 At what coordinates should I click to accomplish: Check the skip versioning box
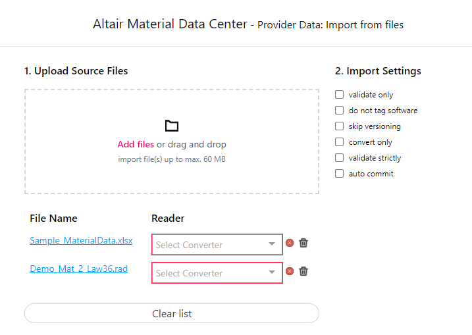(x=340, y=126)
